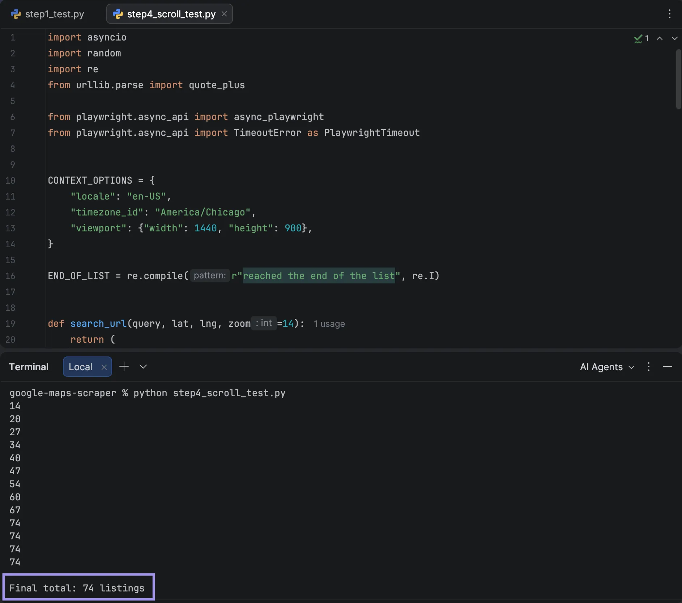Add a new terminal session
The width and height of the screenshot is (682, 603).
click(124, 367)
